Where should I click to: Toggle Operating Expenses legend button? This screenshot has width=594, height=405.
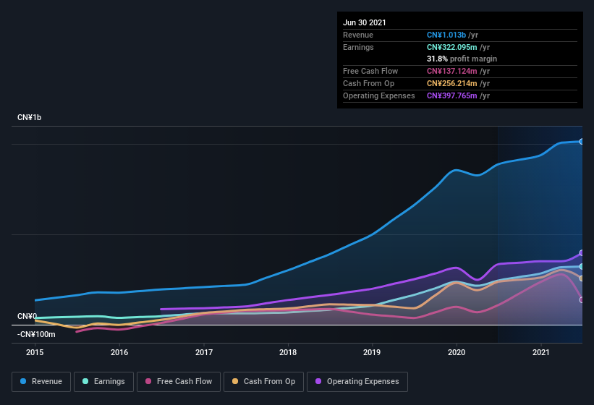tap(357, 381)
